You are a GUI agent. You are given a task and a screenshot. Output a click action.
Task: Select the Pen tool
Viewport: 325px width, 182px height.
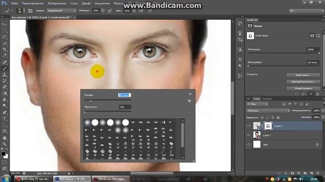click(5, 112)
